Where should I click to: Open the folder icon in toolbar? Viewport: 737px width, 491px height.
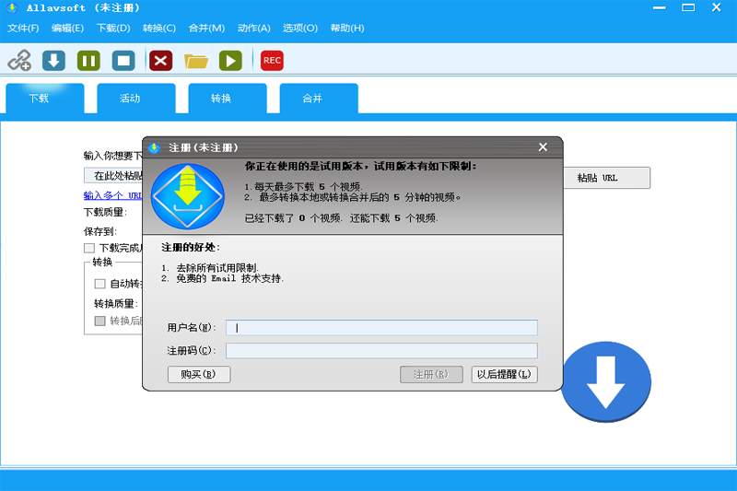(x=195, y=61)
